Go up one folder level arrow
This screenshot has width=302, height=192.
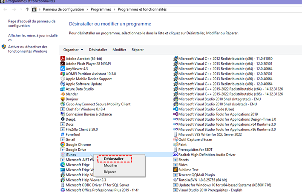coord(27,9)
